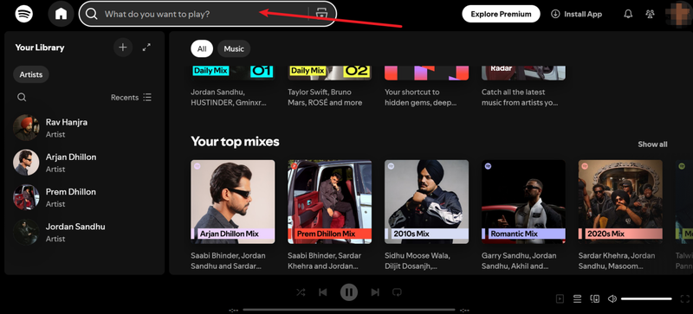The width and height of the screenshot is (693, 314).
Task: Adjust the volume slider
Action: click(646, 299)
